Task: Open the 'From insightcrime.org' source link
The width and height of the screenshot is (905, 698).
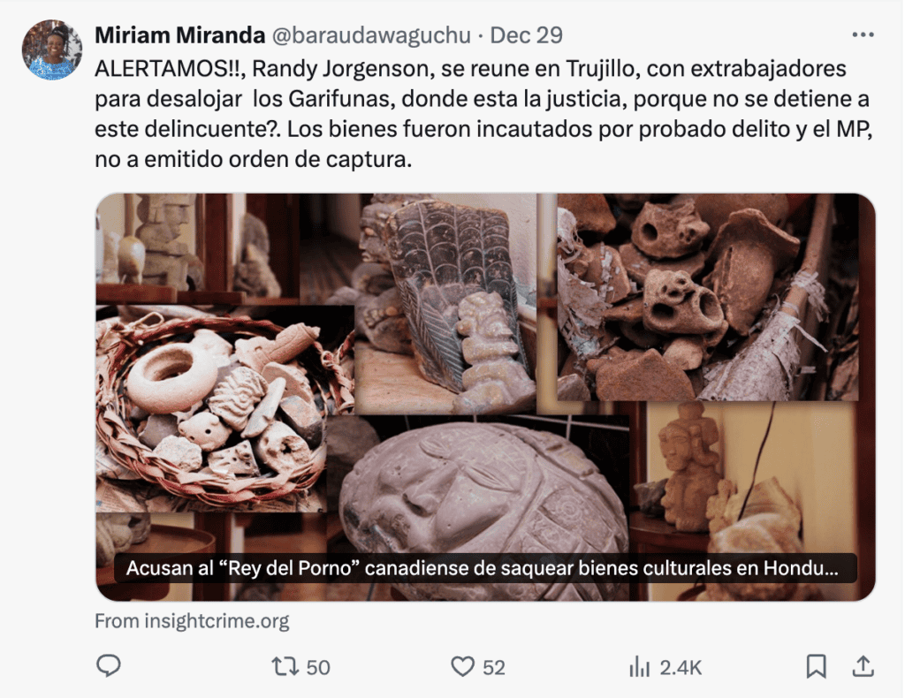Action: coord(192,621)
